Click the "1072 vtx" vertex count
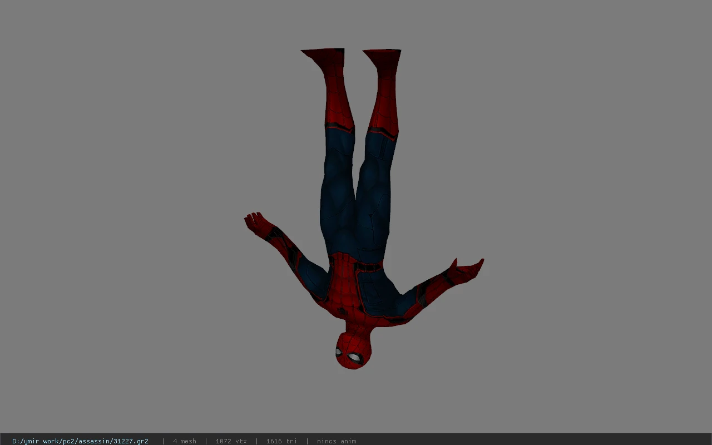The image size is (712, 445). tap(231, 441)
